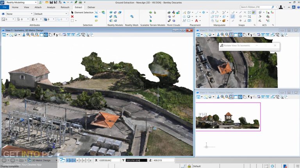Close the Rotate View To Isometric dialog
The width and height of the screenshot is (300, 168).
click(x=275, y=45)
